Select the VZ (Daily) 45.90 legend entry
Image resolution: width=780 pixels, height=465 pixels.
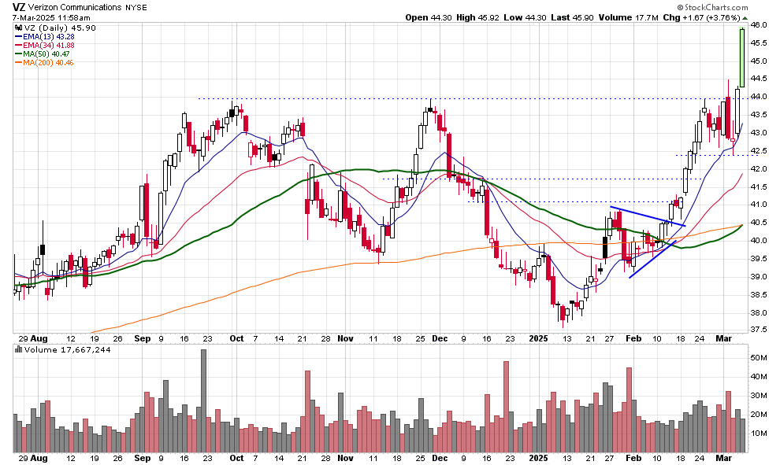tap(60, 28)
